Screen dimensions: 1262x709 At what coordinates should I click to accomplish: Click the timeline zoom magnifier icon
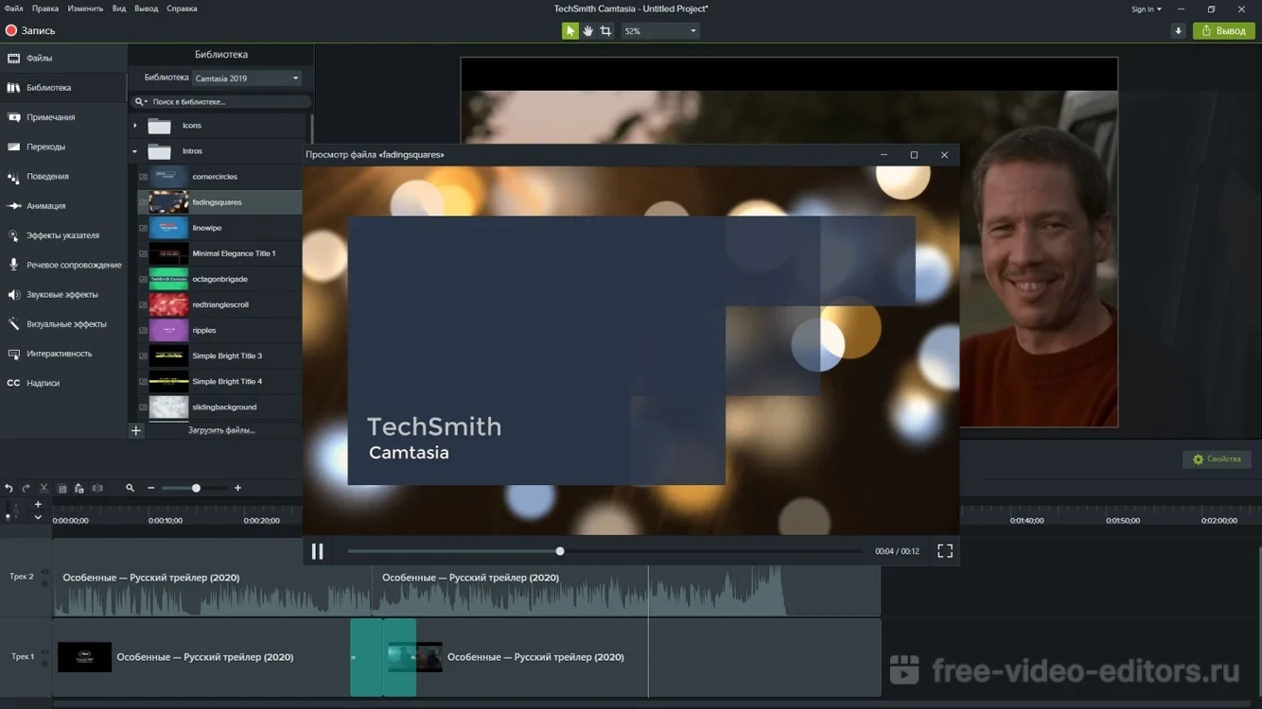130,489
